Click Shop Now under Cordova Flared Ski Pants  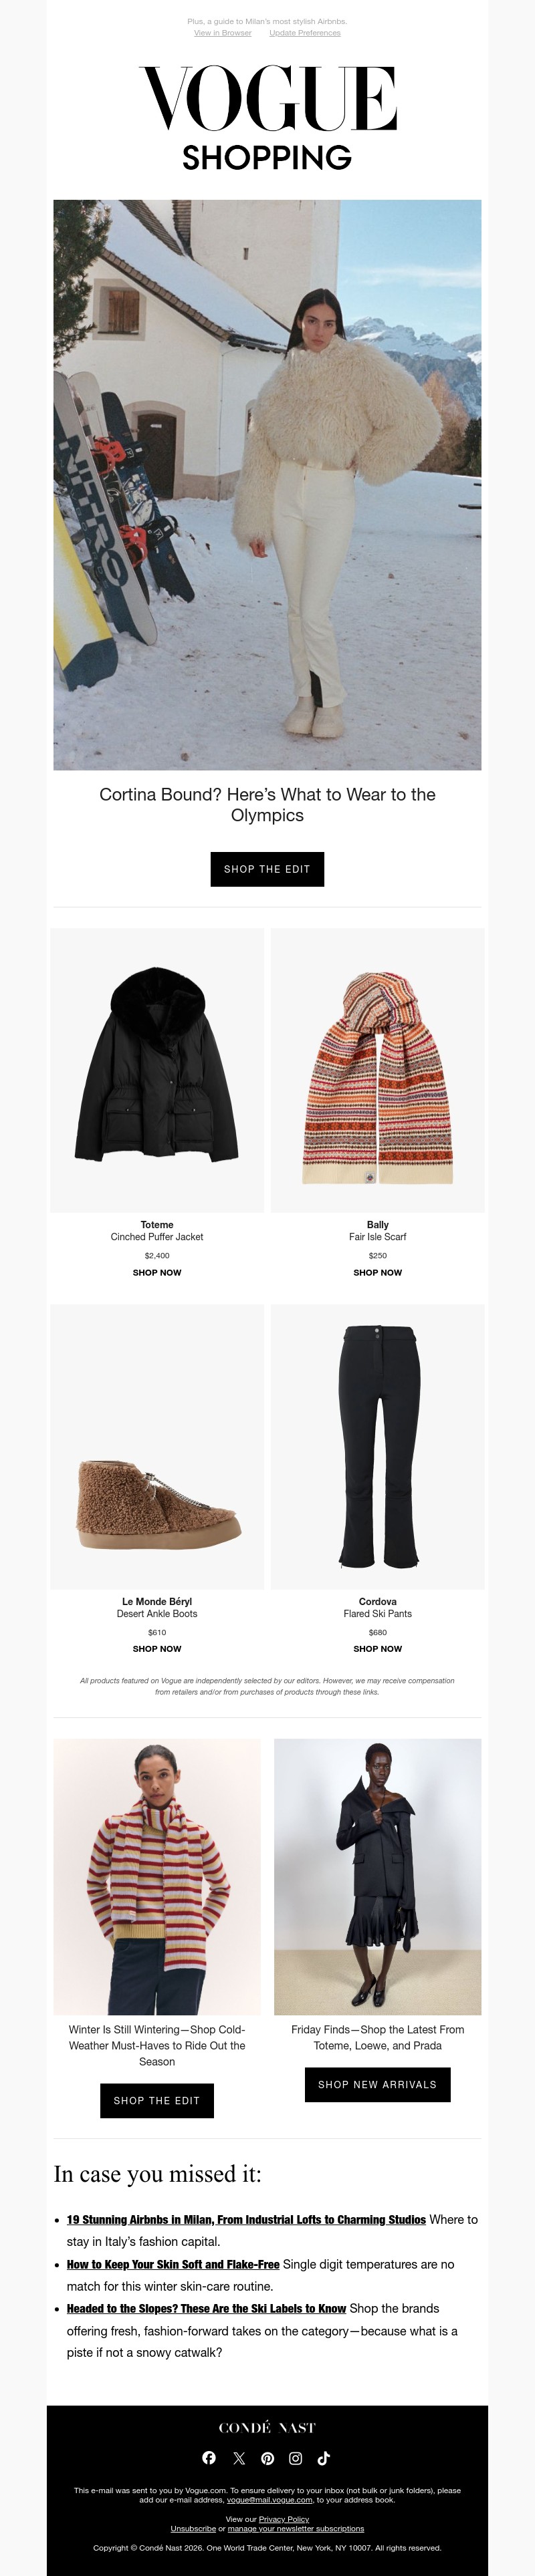[x=378, y=1649]
